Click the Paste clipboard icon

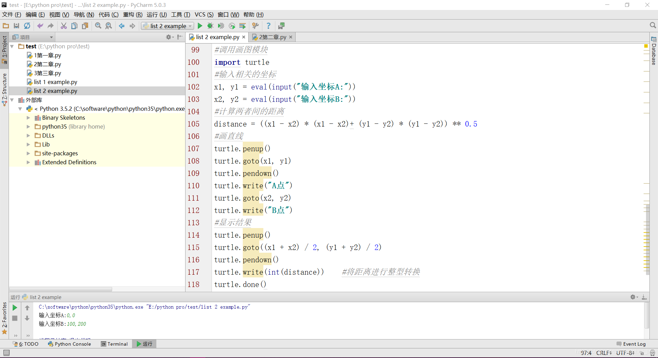point(85,26)
